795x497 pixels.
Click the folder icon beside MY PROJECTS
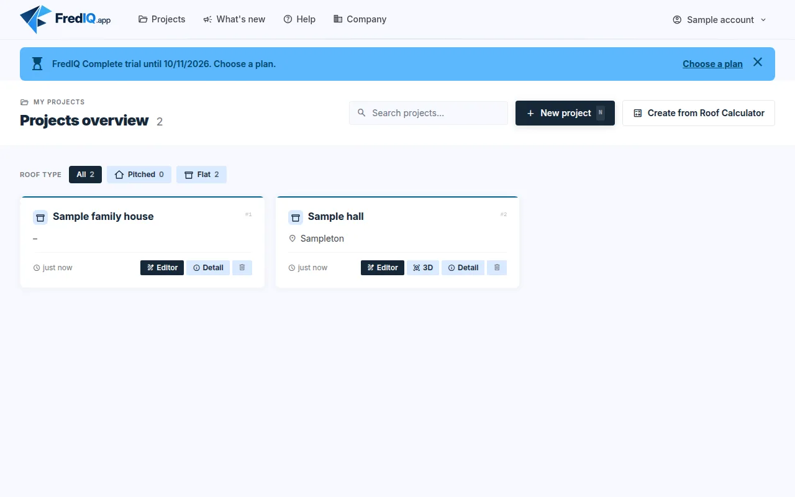(24, 102)
